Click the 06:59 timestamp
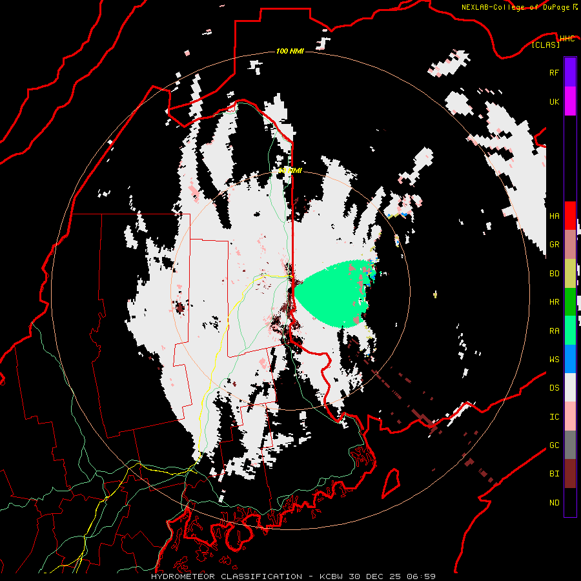 (x=421, y=576)
